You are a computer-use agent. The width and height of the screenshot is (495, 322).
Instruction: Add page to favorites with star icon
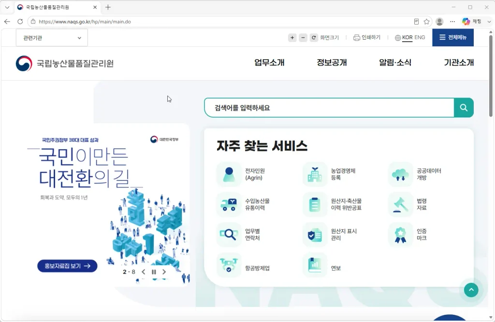point(426,21)
